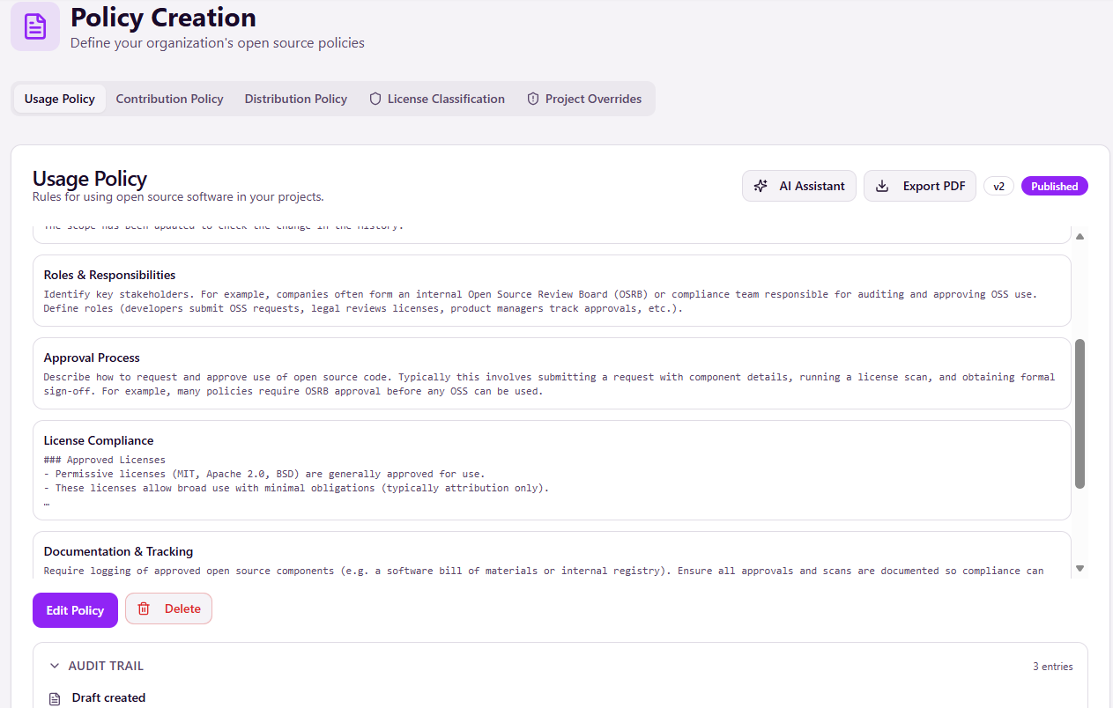This screenshot has width=1113, height=708.
Task: Click the Policy Creation page title
Action: [163, 17]
